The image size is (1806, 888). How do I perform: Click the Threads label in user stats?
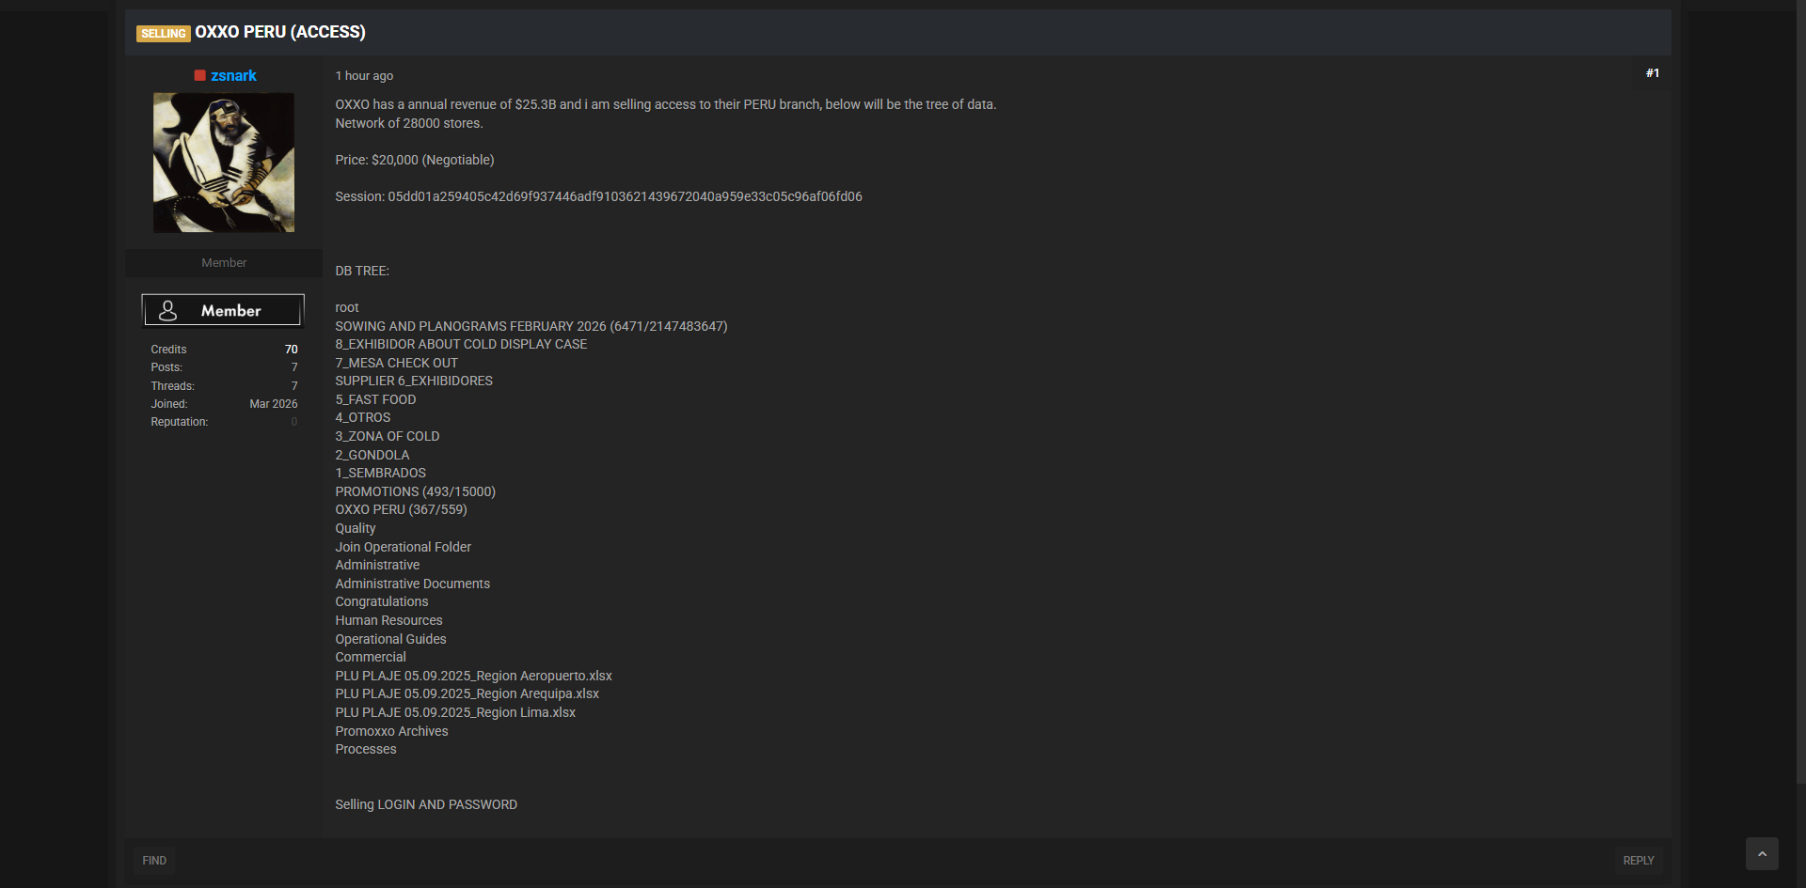[172, 386]
